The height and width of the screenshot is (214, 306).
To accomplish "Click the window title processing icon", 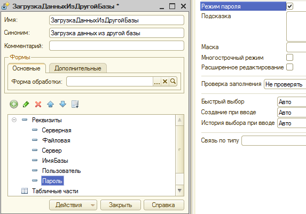I will pos(5,6).
